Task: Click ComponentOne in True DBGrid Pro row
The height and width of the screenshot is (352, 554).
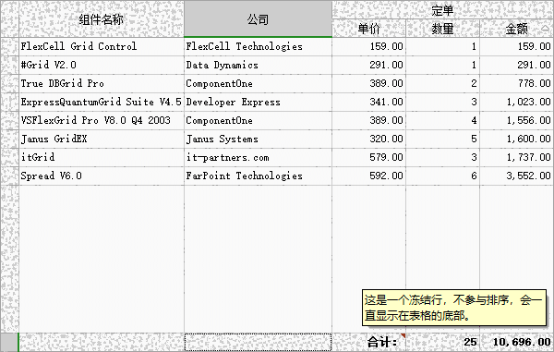Action: 258,83
